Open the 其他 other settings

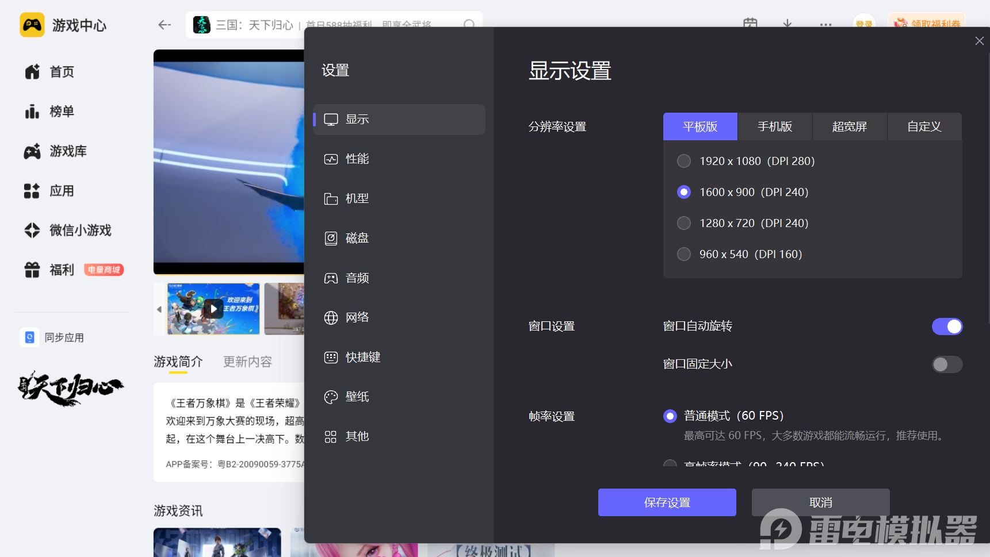pyautogui.click(x=357, y=437)
